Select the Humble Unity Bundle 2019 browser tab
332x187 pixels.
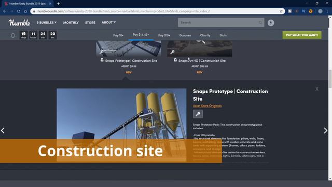pos(28,4)
